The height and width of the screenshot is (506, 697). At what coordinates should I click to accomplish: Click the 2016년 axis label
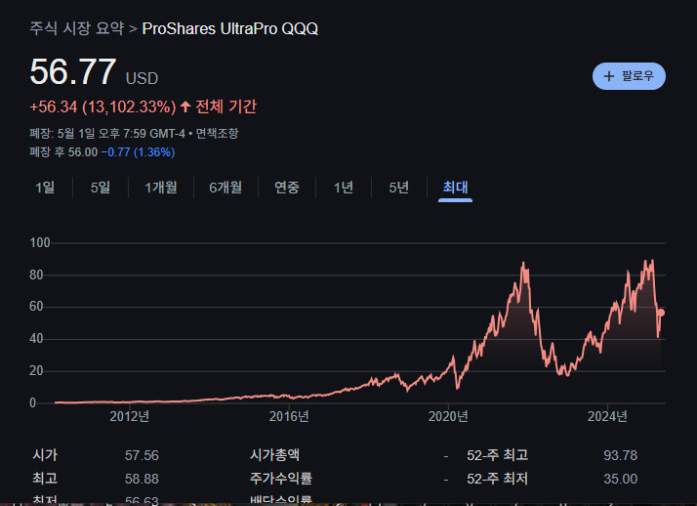point(289,416)
